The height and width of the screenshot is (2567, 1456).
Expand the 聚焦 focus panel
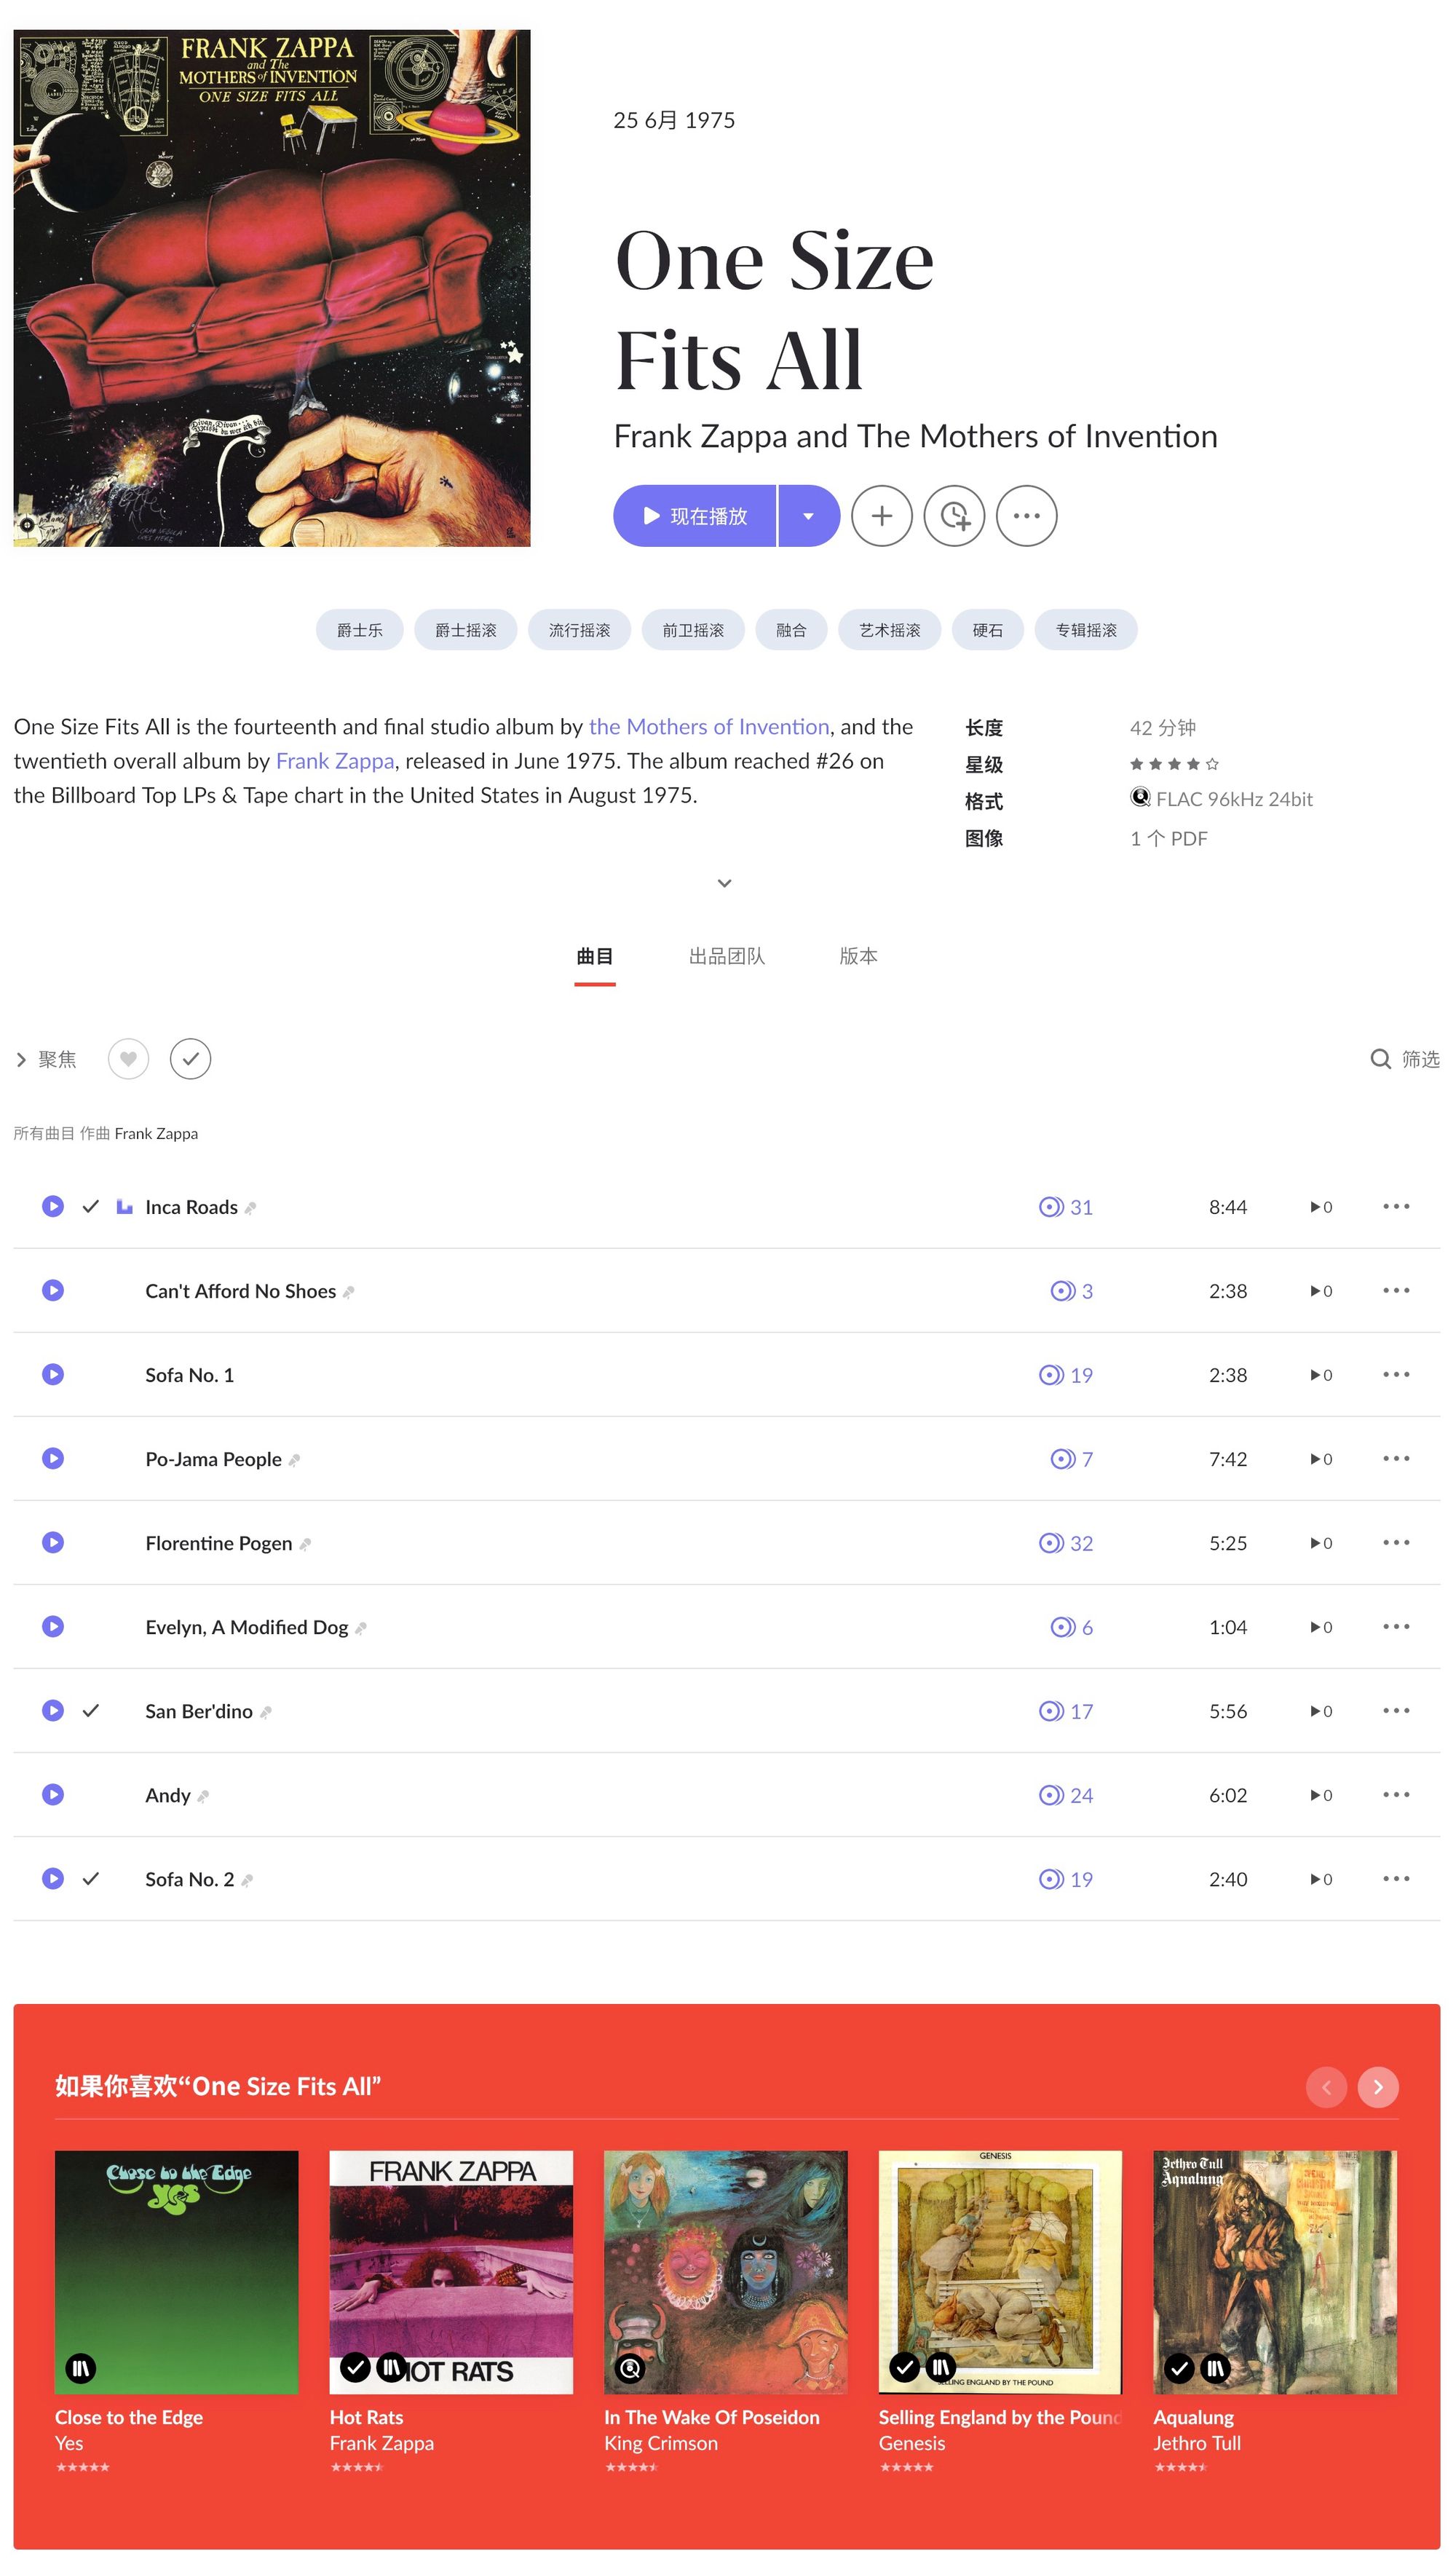pos(46,1059)
